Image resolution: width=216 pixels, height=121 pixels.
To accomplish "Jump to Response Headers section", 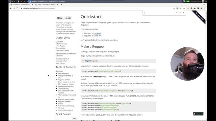I will (64, 102).
